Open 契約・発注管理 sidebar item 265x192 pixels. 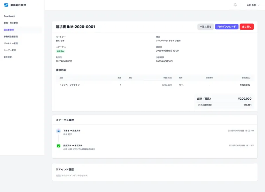[x=11, y=23]
